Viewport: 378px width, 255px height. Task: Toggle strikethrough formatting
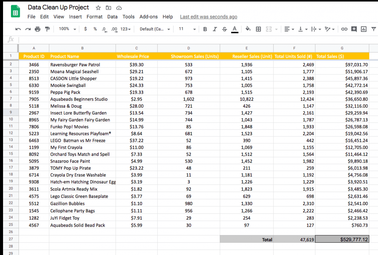coord(225,29)
